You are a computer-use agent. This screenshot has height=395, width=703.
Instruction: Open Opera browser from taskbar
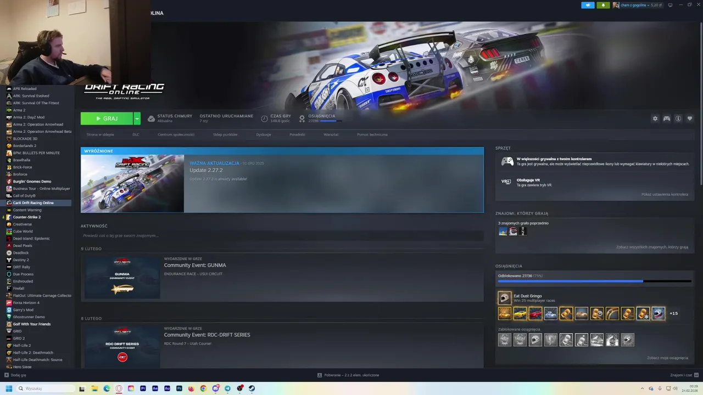pyautogui.click(x=119, y=388)
